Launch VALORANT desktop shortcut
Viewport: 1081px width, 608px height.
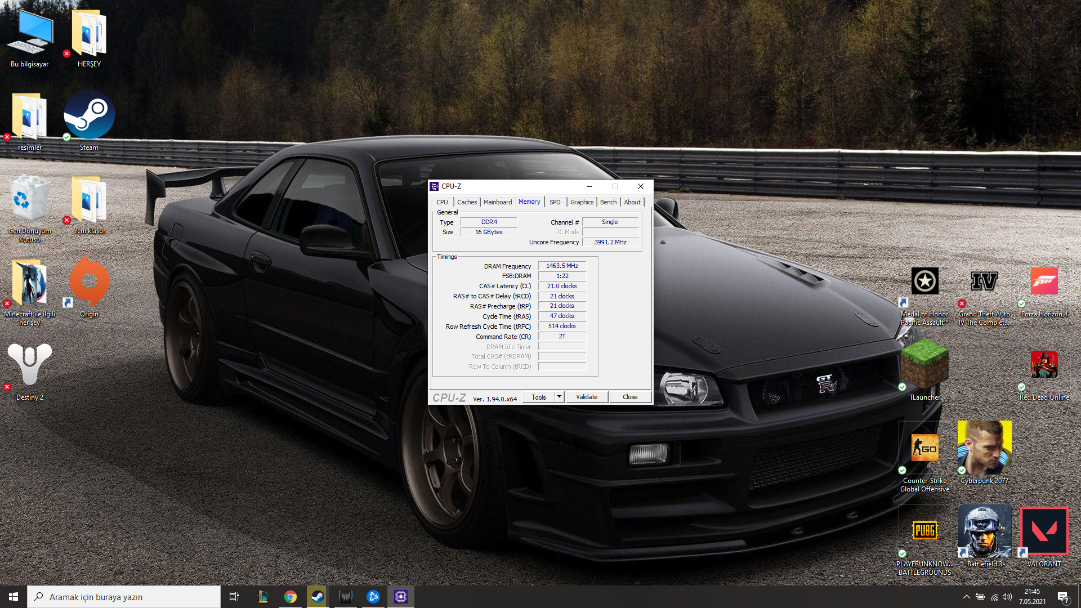(1044, 536)
